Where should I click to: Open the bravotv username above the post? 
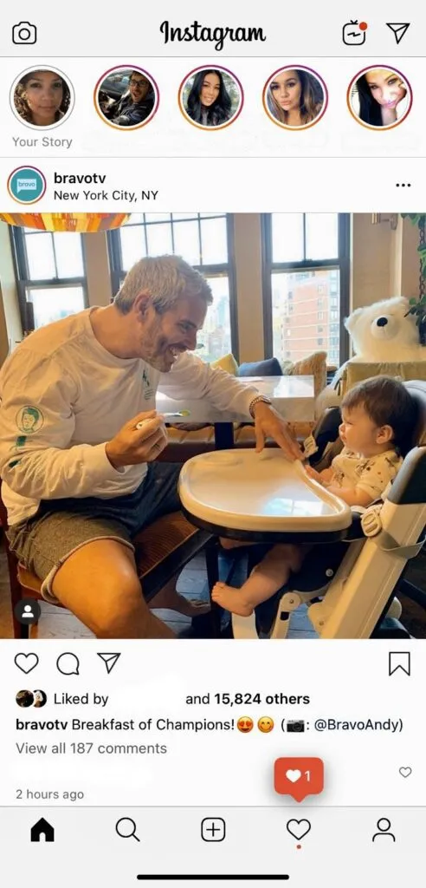(x=80, y=178)
